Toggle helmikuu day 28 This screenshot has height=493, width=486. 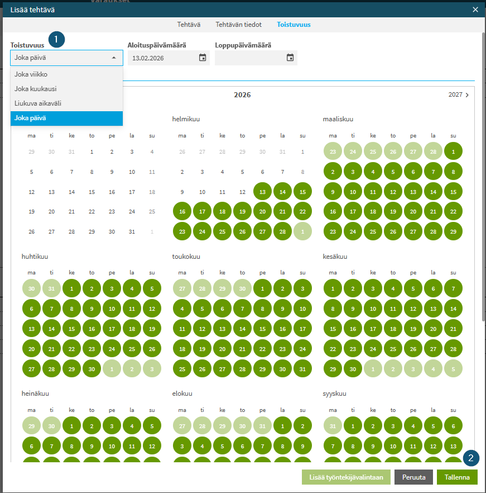point(282,231)
